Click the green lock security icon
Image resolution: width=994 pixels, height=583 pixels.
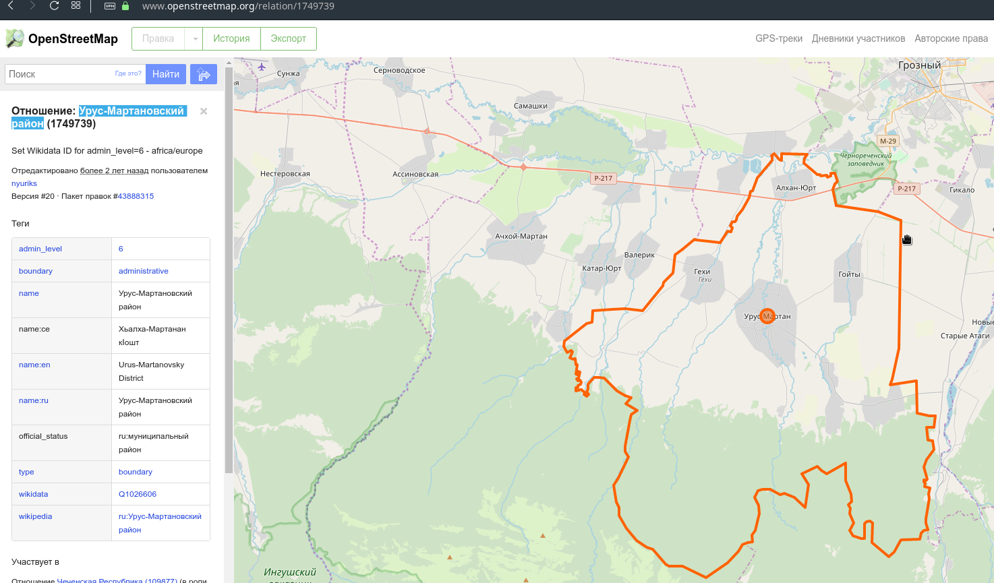[x=125, y=6]
